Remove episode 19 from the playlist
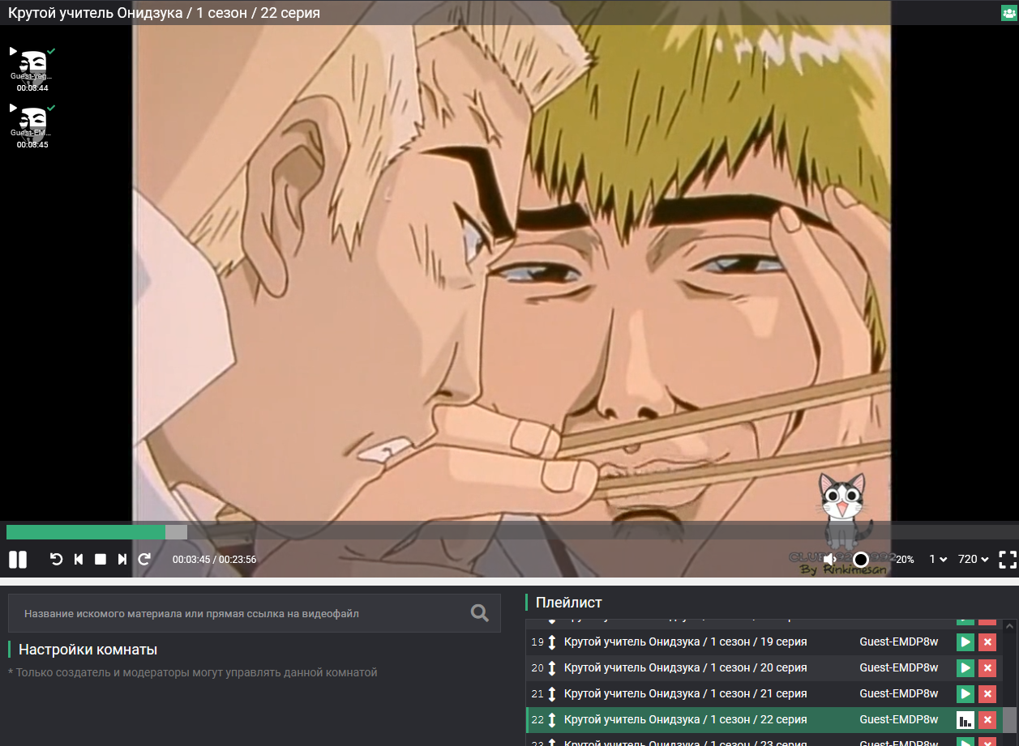The image size is (1019, 746). click(987, 642)
